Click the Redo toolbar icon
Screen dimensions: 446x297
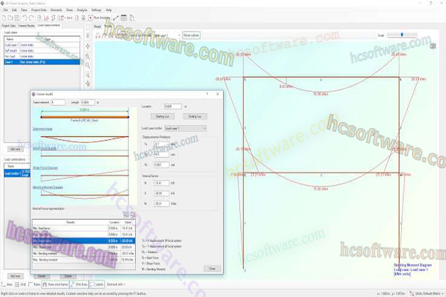[x=32, y=18]
